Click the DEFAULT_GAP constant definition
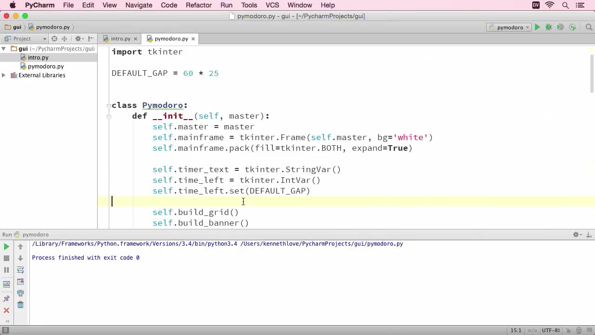Viewport: 595px width, 335px height. click(x=139, y=73)
